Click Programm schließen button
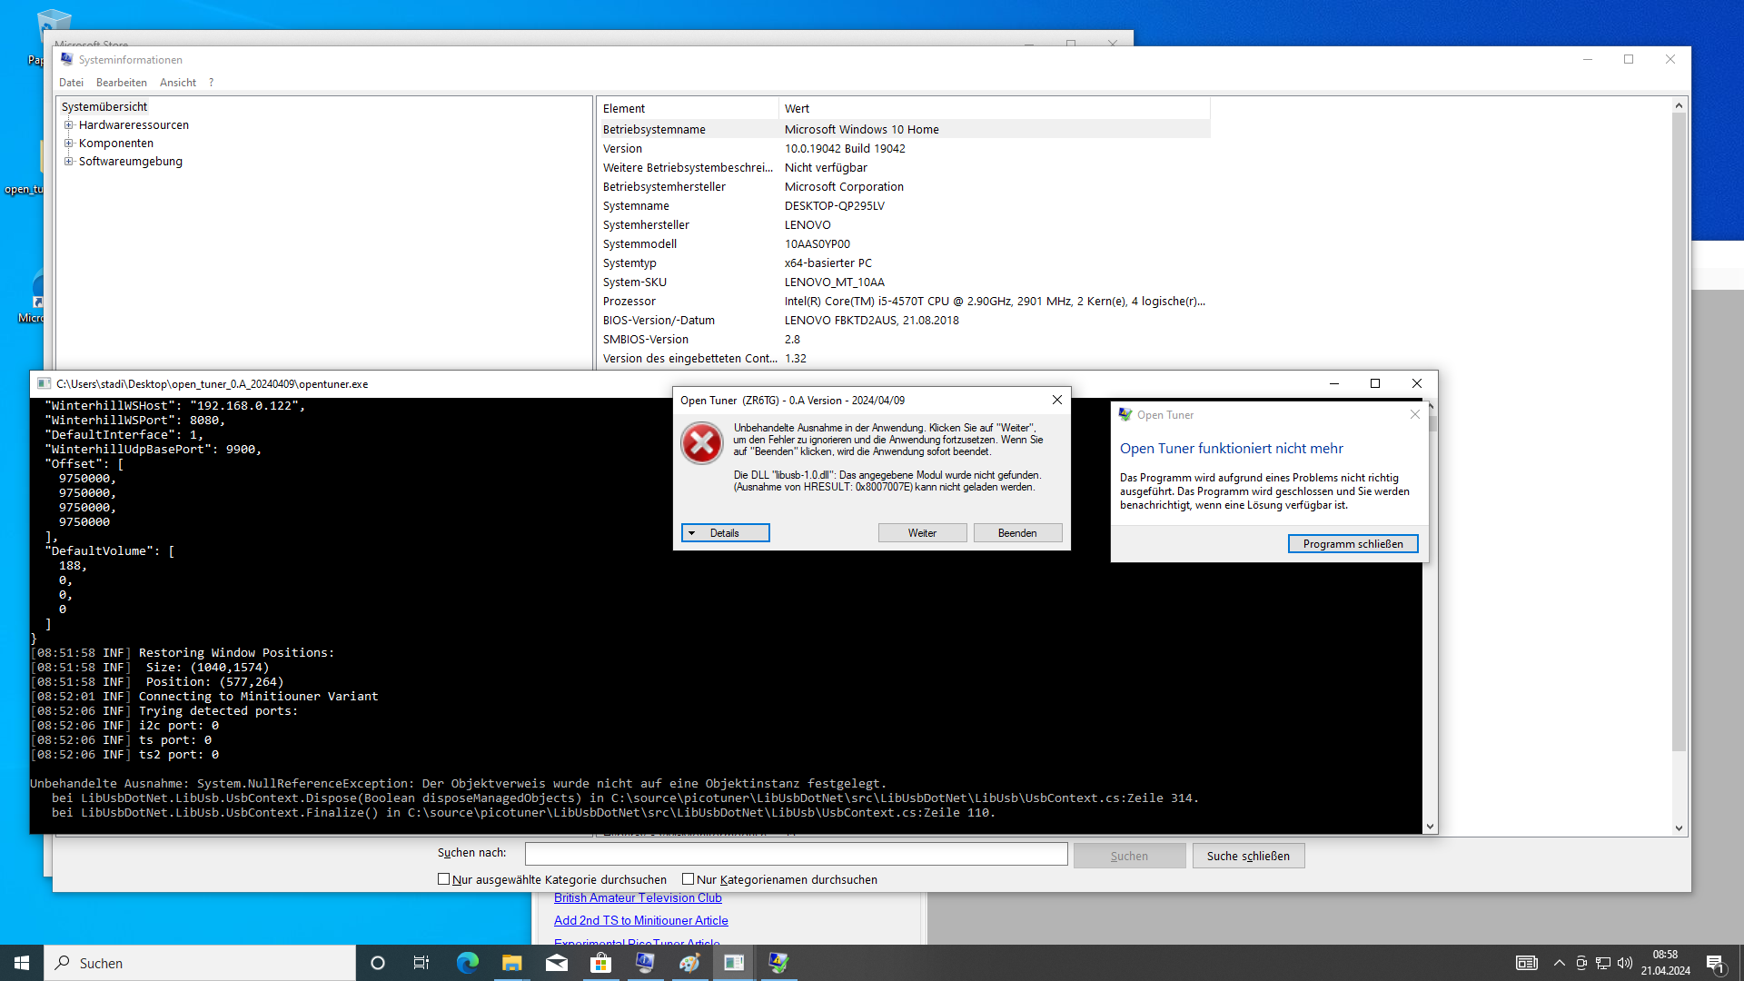 point(1353,544)
